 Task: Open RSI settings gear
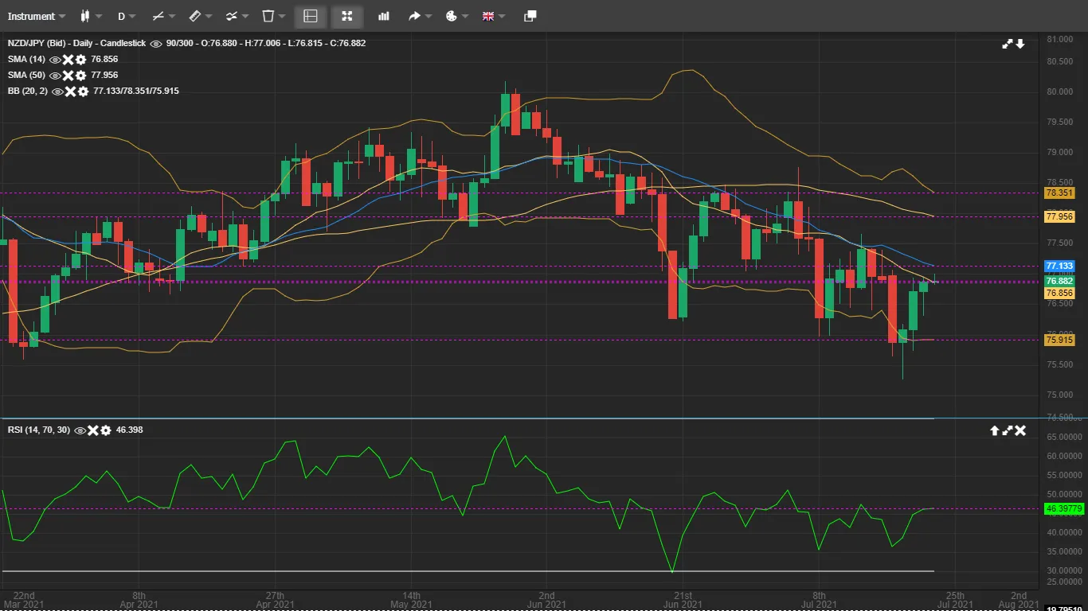105,430
